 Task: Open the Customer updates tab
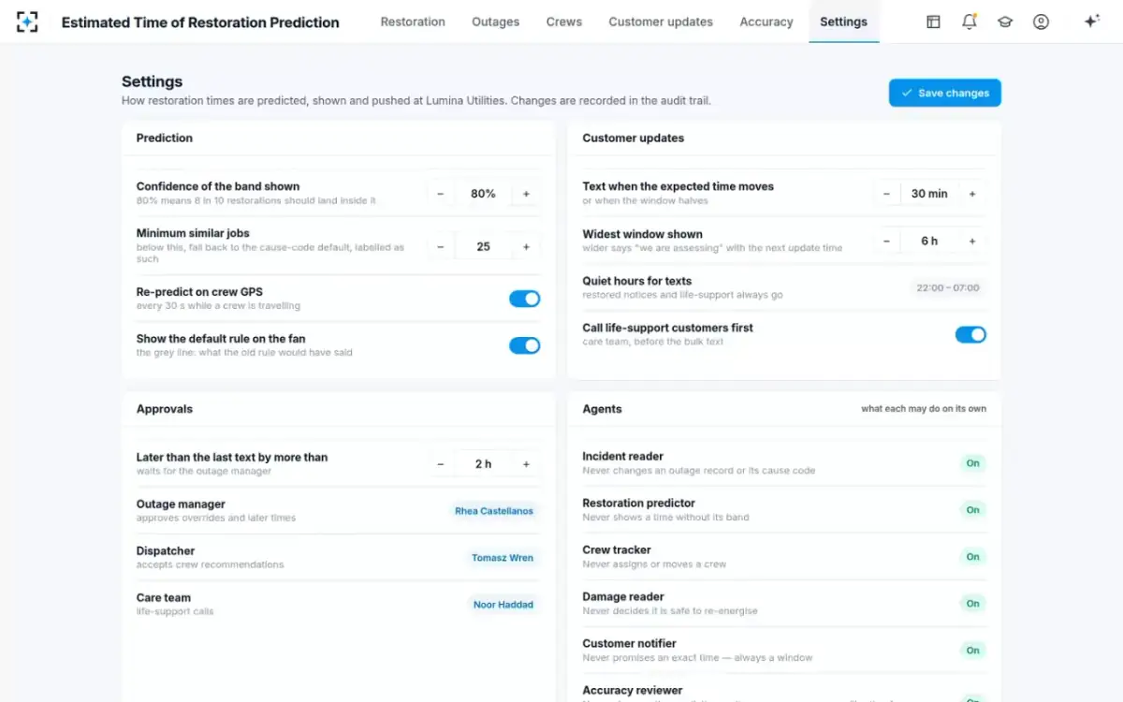point(661,22)
